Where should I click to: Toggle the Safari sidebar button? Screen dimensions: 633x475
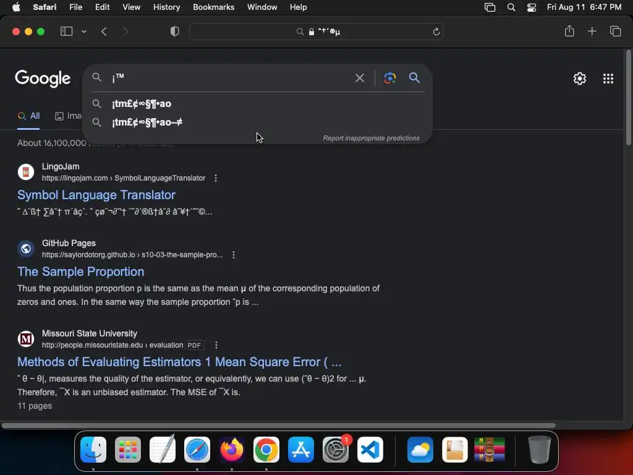click(x=66, y=32)
